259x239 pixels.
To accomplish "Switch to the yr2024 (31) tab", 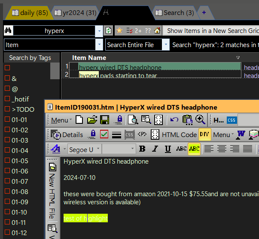I will 76,13.
